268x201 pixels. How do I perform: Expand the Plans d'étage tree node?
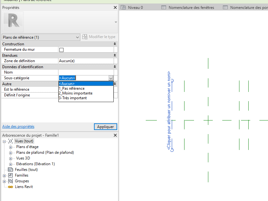(x=11, y=147)
